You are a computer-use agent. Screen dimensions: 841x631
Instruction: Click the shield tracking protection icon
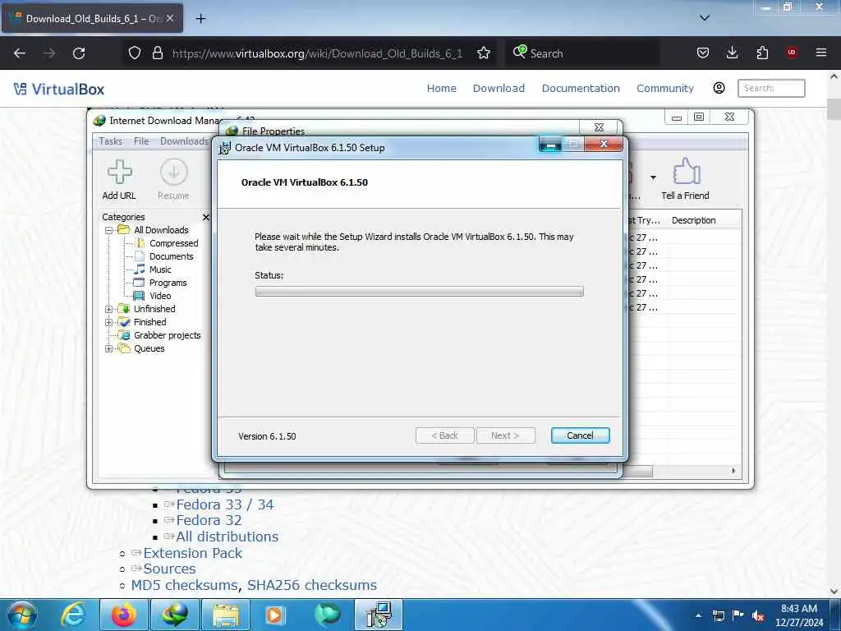(x=135, y=53)
